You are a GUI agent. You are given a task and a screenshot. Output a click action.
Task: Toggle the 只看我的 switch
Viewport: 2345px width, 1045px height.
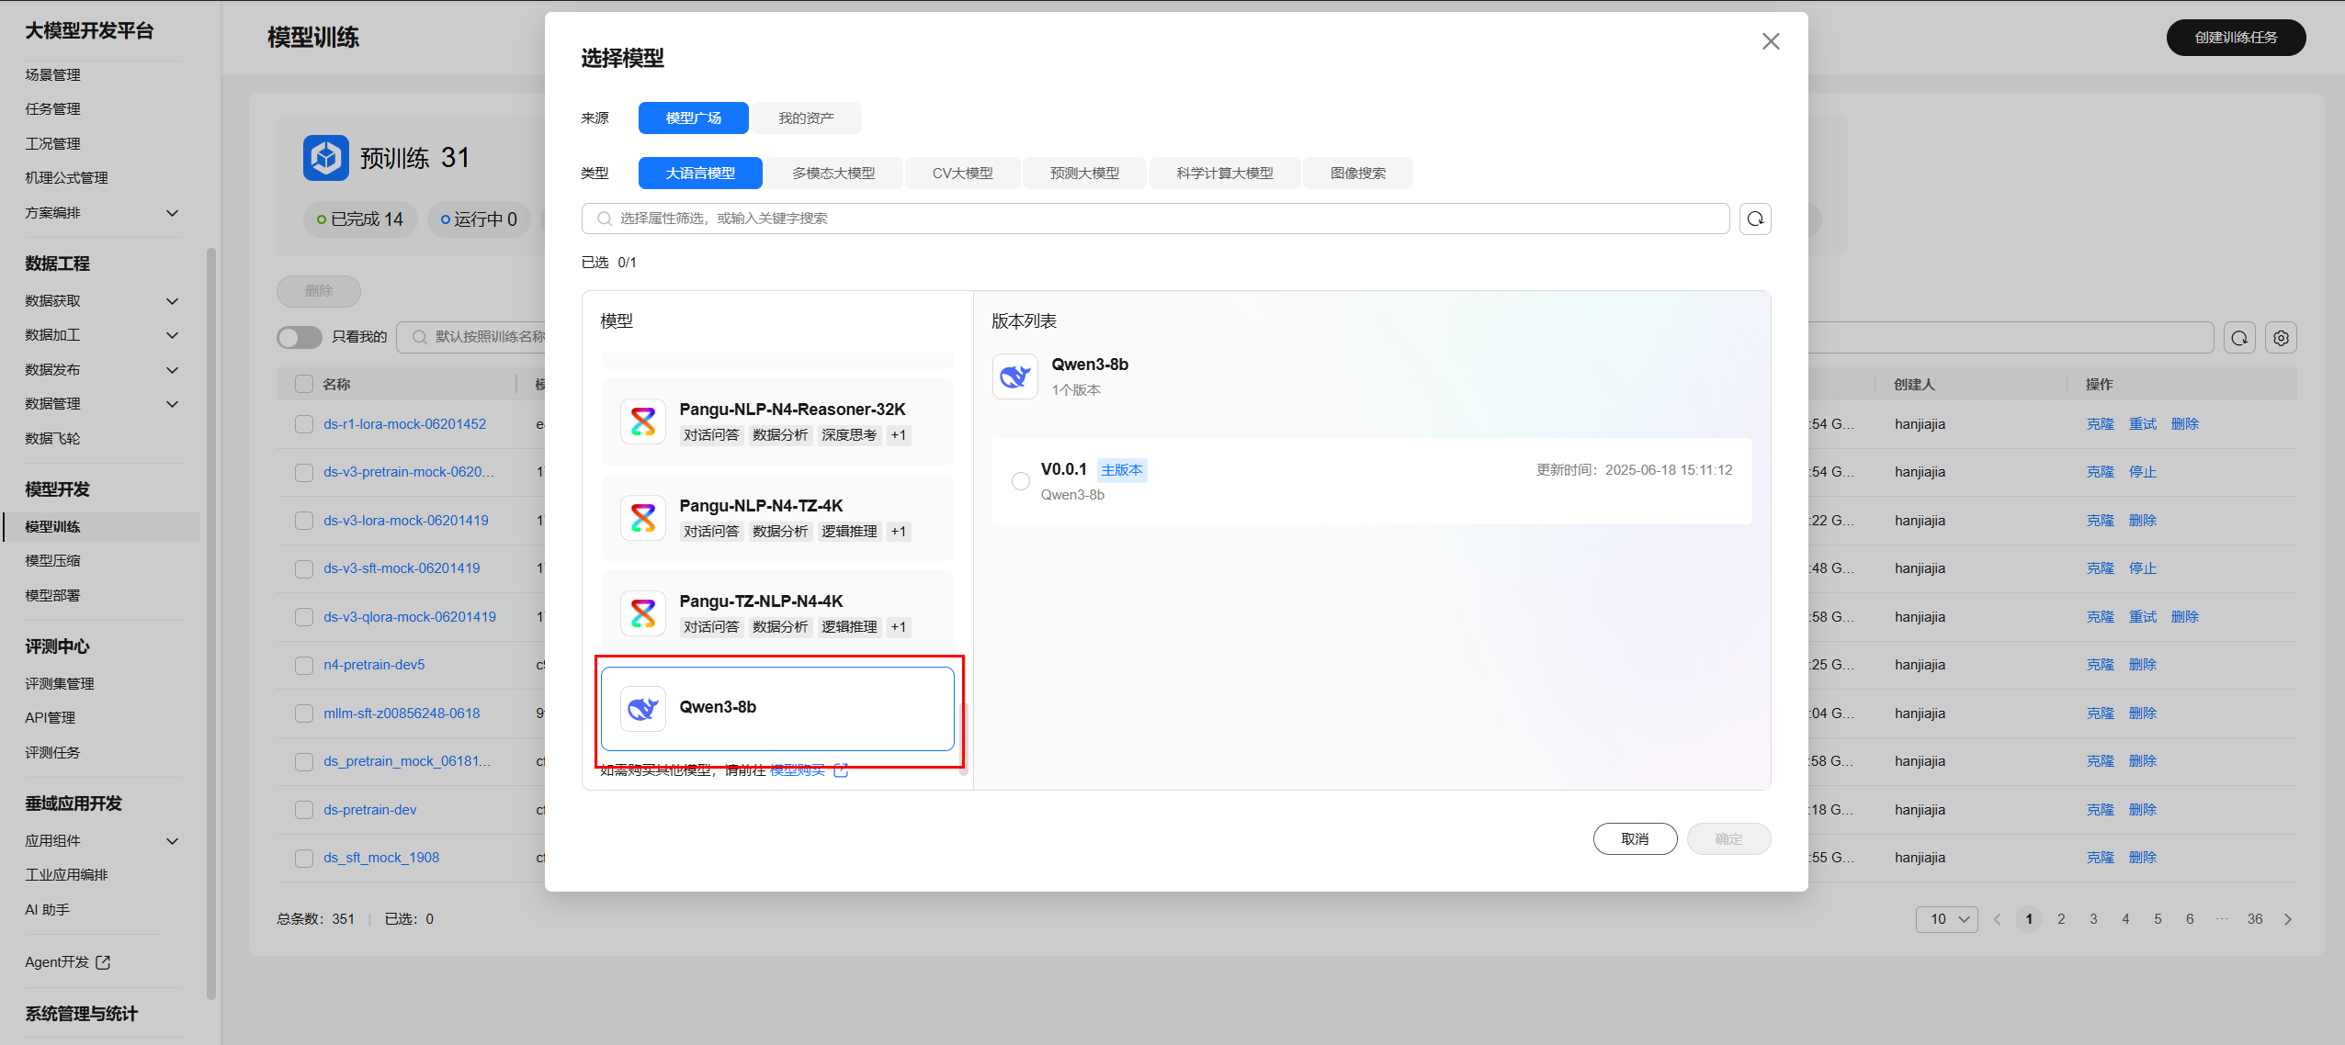[299, 337]
